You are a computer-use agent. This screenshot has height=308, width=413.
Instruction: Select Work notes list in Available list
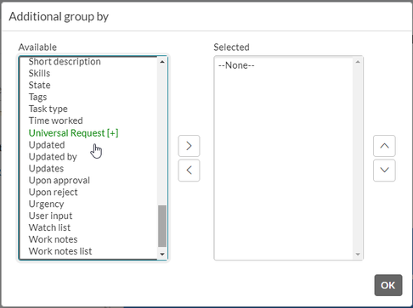(60, 251)
